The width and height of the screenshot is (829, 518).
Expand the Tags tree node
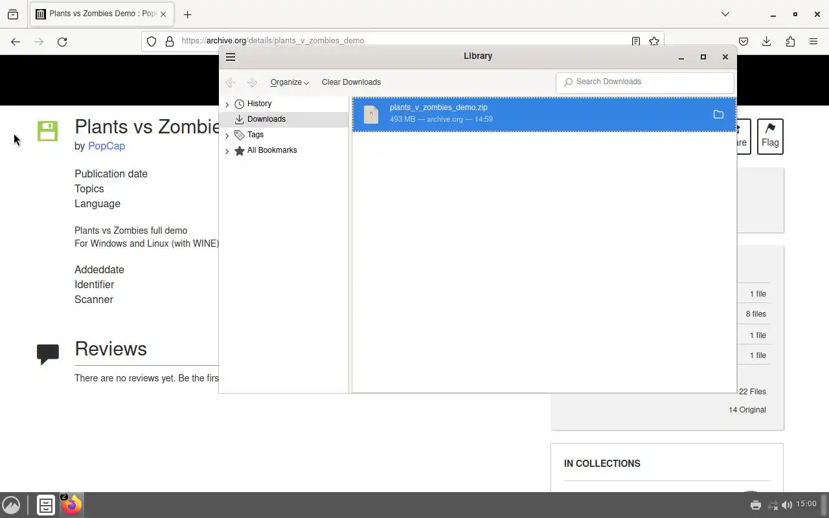(227, 135)
